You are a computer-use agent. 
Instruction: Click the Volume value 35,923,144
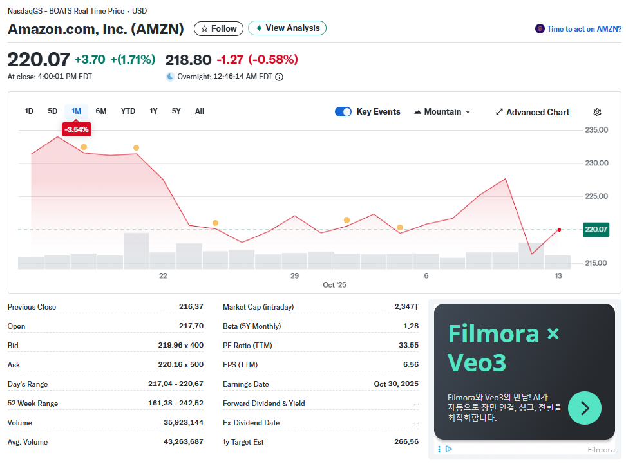184,422
